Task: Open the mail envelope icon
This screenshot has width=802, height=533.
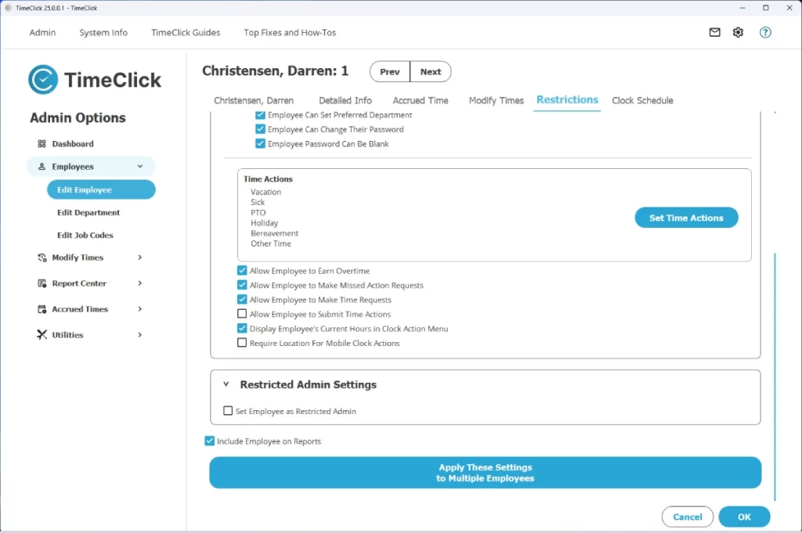Action: pos(713,32)
